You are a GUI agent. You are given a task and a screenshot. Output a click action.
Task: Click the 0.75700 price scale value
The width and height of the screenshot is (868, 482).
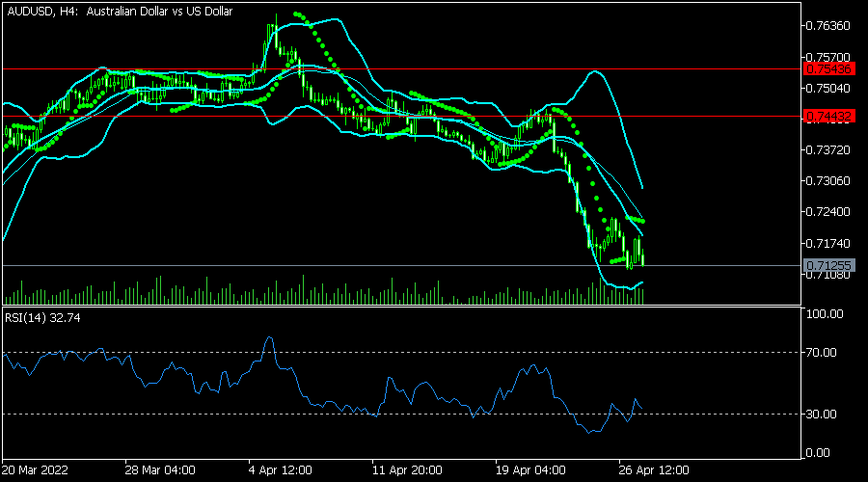coord(827,57)
